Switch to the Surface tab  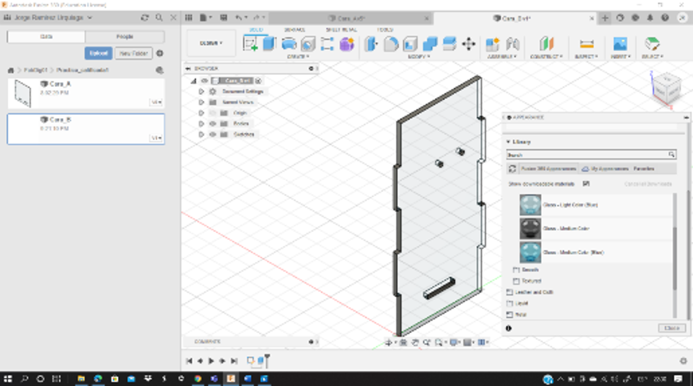295,30
